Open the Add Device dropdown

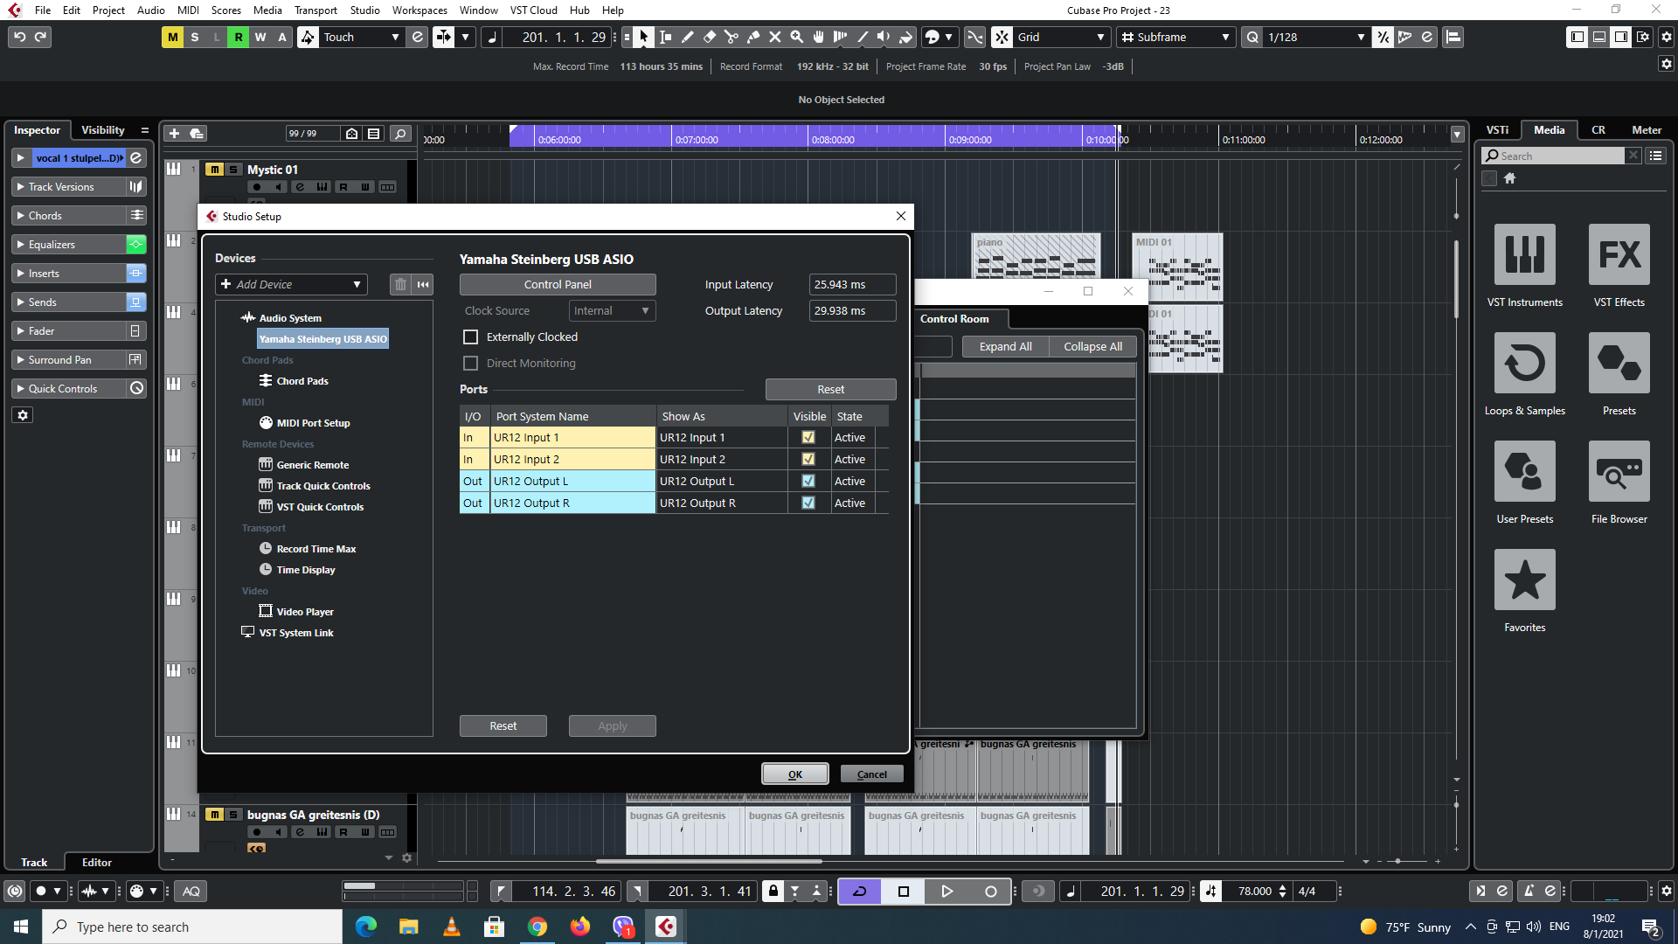(x=292, y=284)
